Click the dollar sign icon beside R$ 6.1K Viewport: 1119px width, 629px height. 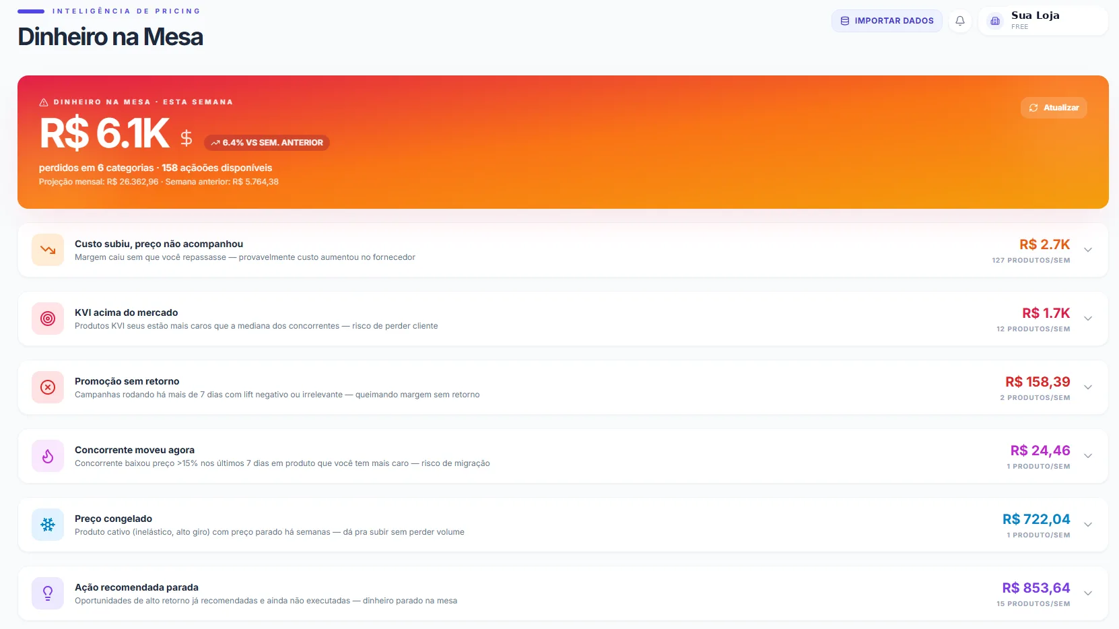186,138
